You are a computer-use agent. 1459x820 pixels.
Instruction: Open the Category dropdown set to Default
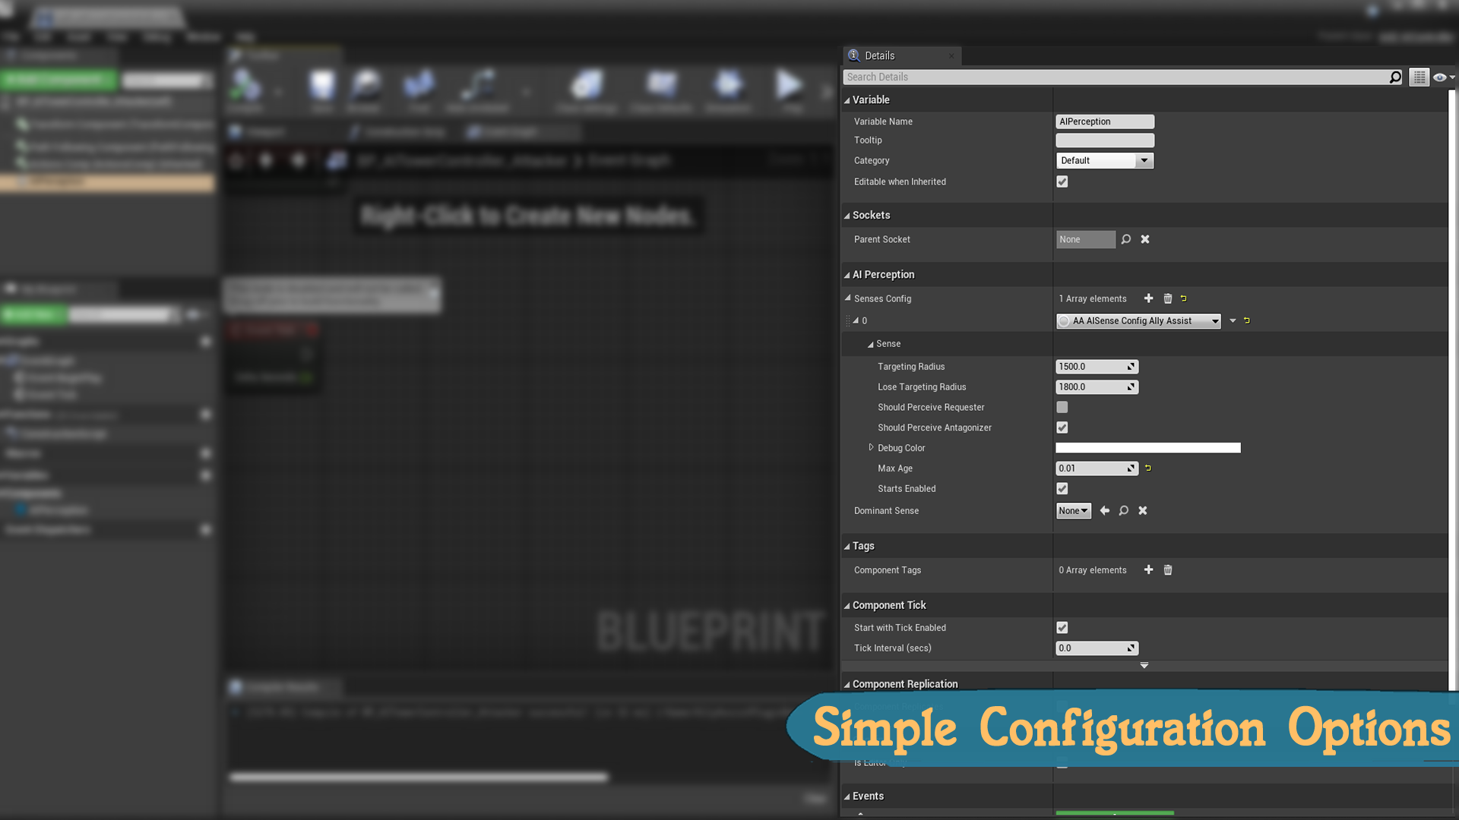[1105, 161]
